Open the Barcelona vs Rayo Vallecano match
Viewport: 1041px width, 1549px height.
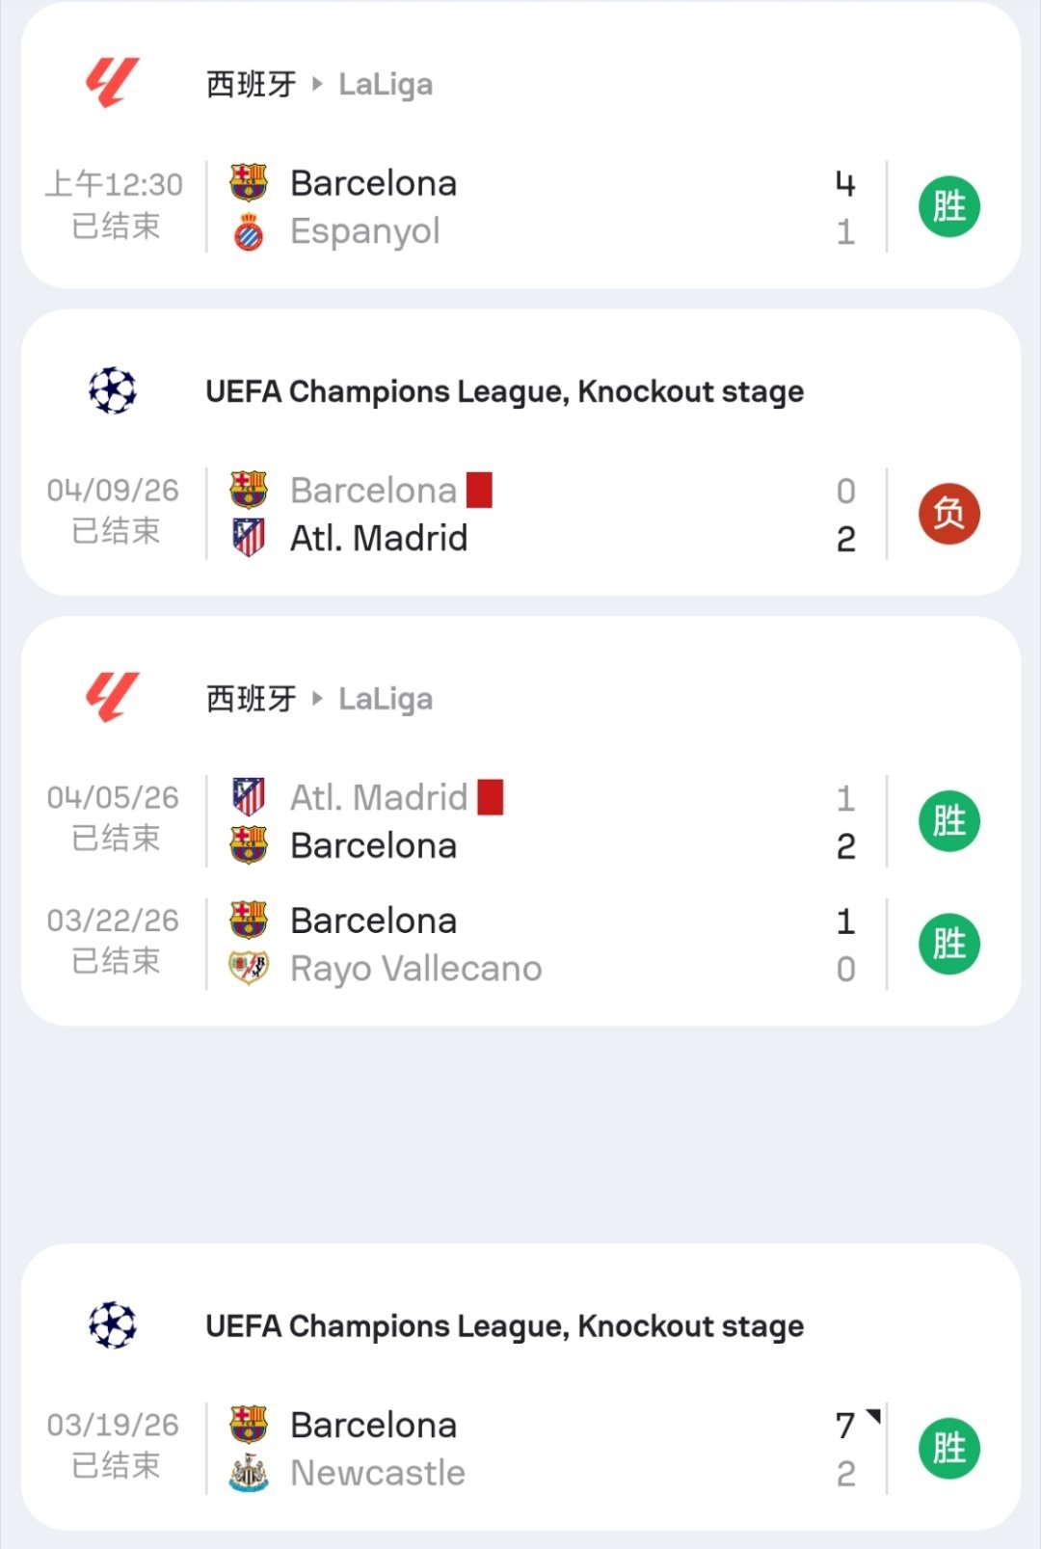520,945
